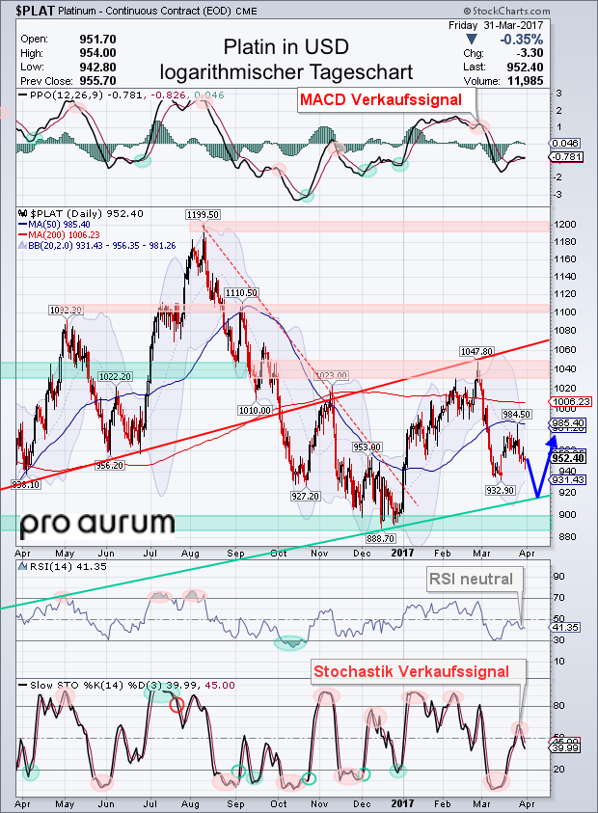The width and height of the screenshot is (598, 813).
Task: Click the red hollow circle on the stochastic panel
Action: pyautogui.click(x=177, y=706)
